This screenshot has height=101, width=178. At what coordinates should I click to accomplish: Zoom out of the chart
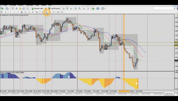tap(79, 8)
